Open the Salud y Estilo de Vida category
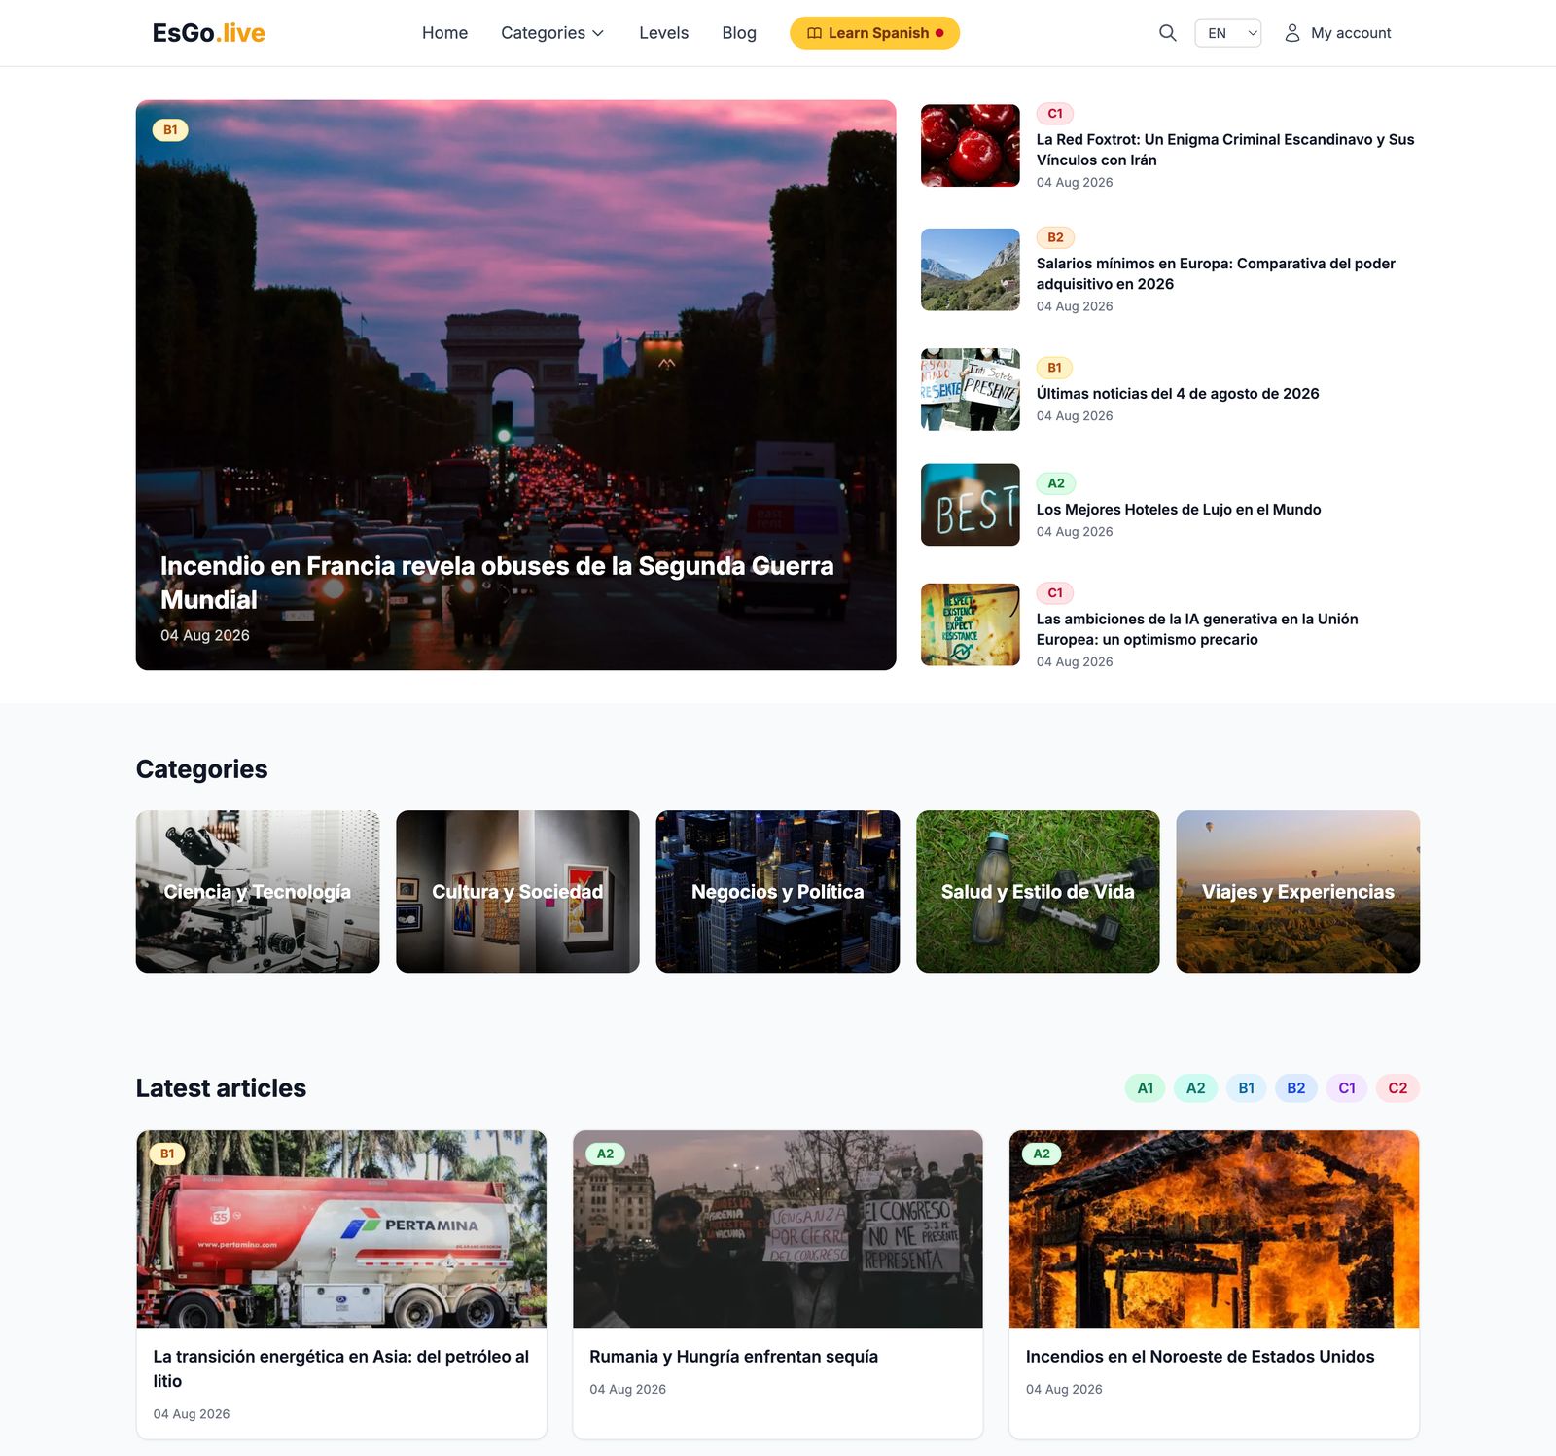This screenshot has width=1556, height=1456. 1038,891
